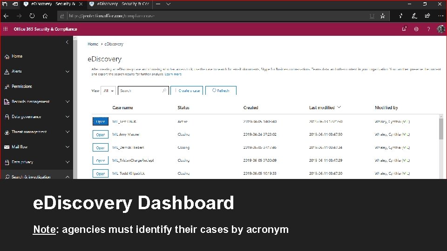The image size is (447, 251).
Task: Set tabs aside icon
Action: click(15, 4)
